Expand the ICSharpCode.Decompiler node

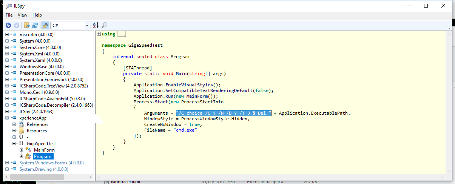[x=7, y=105]
